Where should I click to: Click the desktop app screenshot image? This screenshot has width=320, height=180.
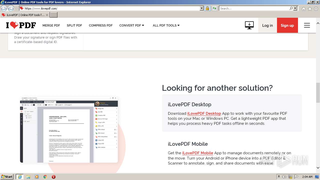[69, 130]
